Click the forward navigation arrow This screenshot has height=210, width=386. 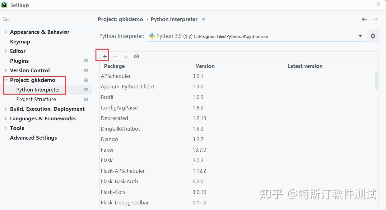pos(375,19)
